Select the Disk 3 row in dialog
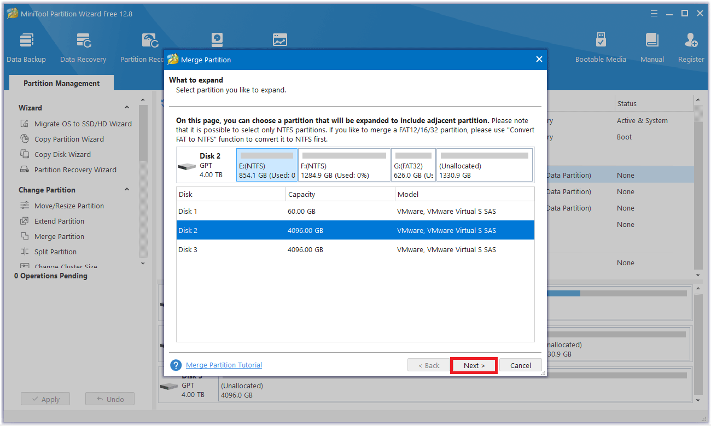711x426 pixels. pyautogui.click(x=355, y=249)
